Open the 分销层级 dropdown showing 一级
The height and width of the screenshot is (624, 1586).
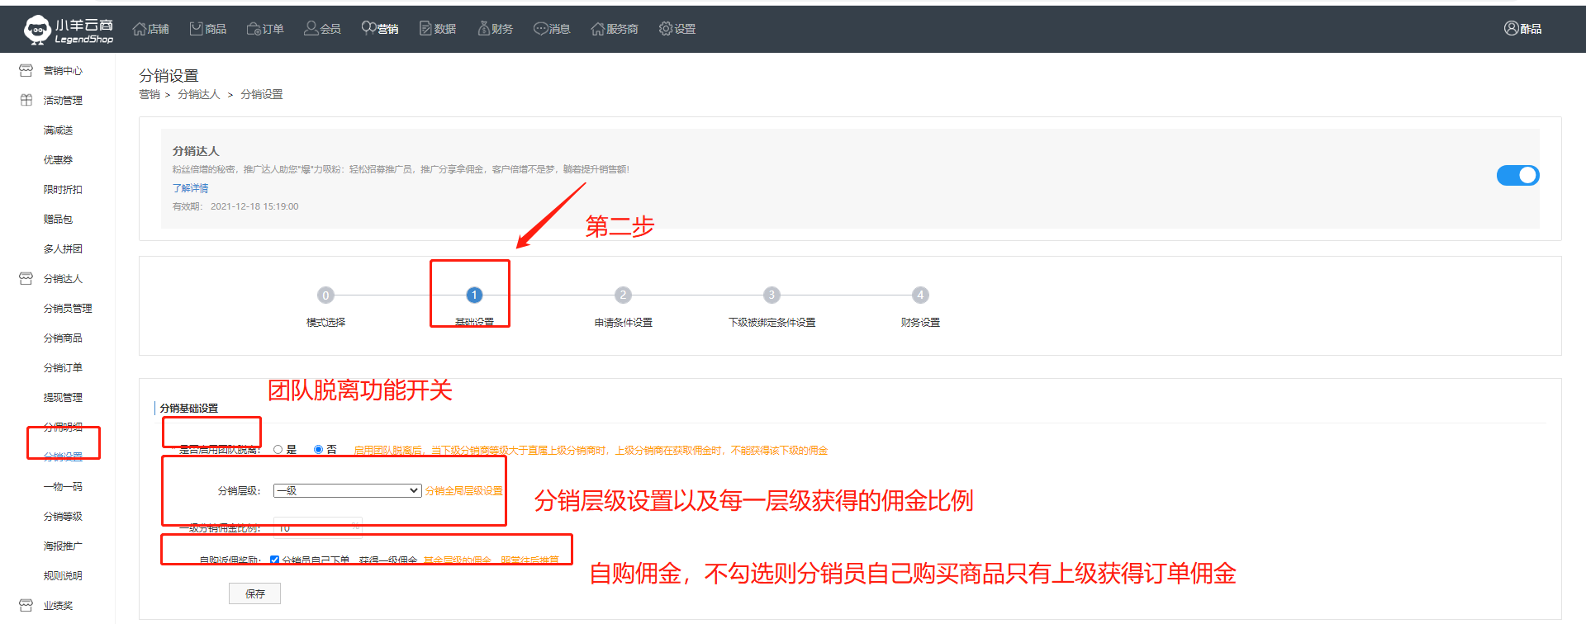click(348, 490)
